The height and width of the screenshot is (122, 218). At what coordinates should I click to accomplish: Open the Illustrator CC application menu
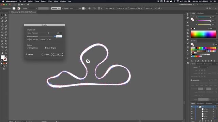pyautogui.click(x=11, y=1)
